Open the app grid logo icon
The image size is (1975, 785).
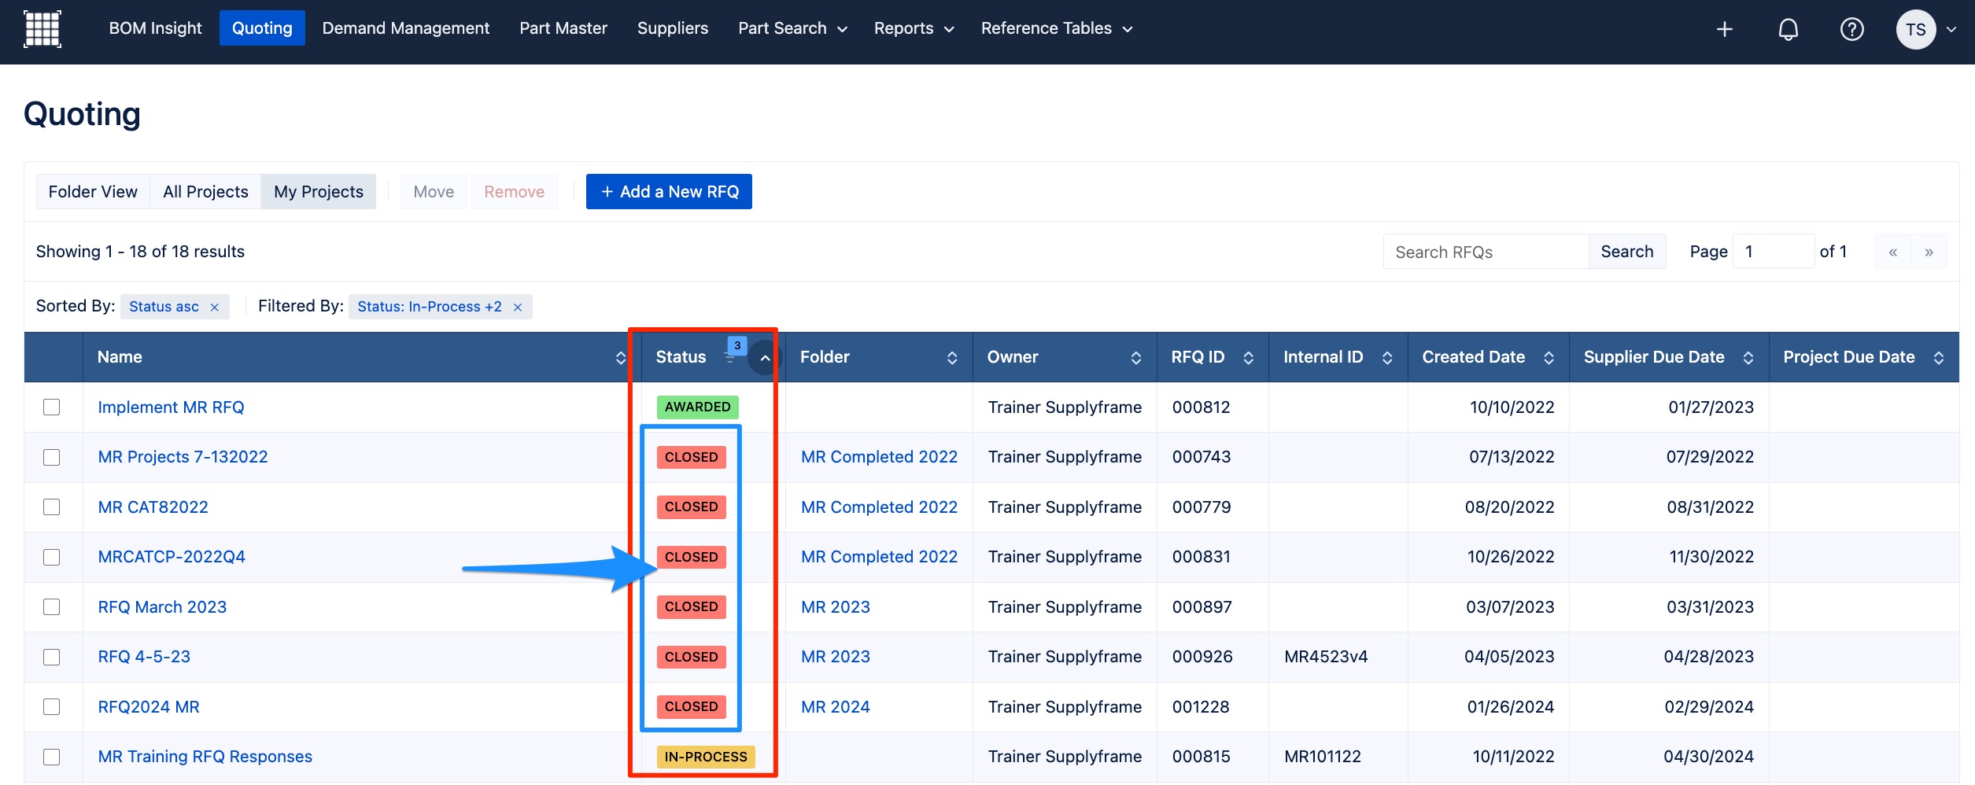pyautogui.click(x=42, y=29)
